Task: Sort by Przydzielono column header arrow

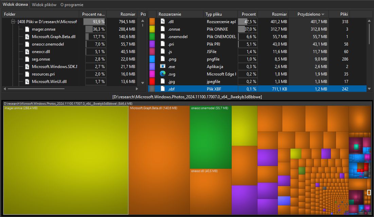Action: (x=323, y=14)
